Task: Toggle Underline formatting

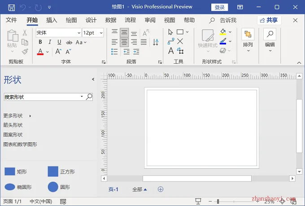Action: click(x=59, y=42)
